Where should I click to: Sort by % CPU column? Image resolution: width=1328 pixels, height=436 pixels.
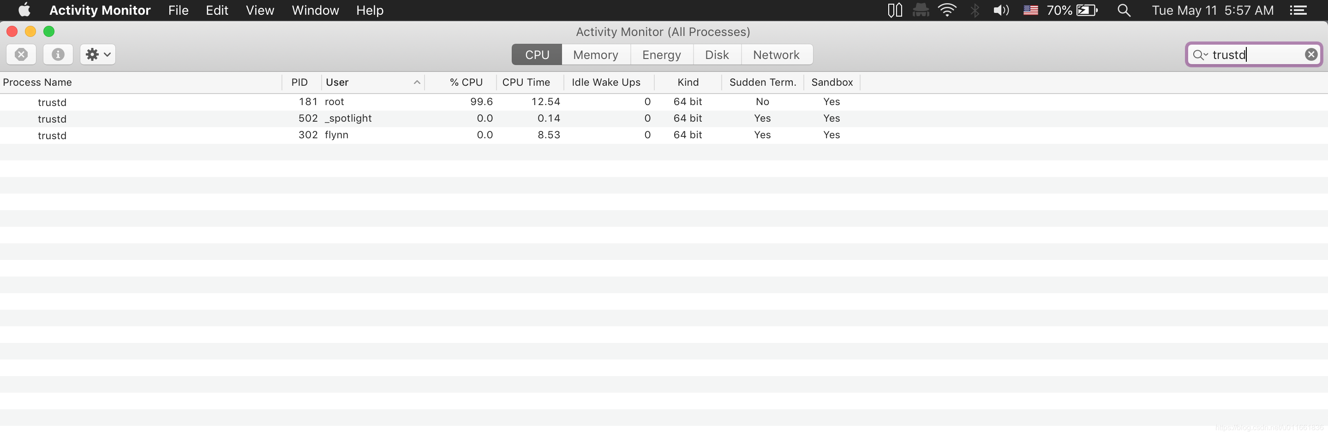click(x=461, y=82)
